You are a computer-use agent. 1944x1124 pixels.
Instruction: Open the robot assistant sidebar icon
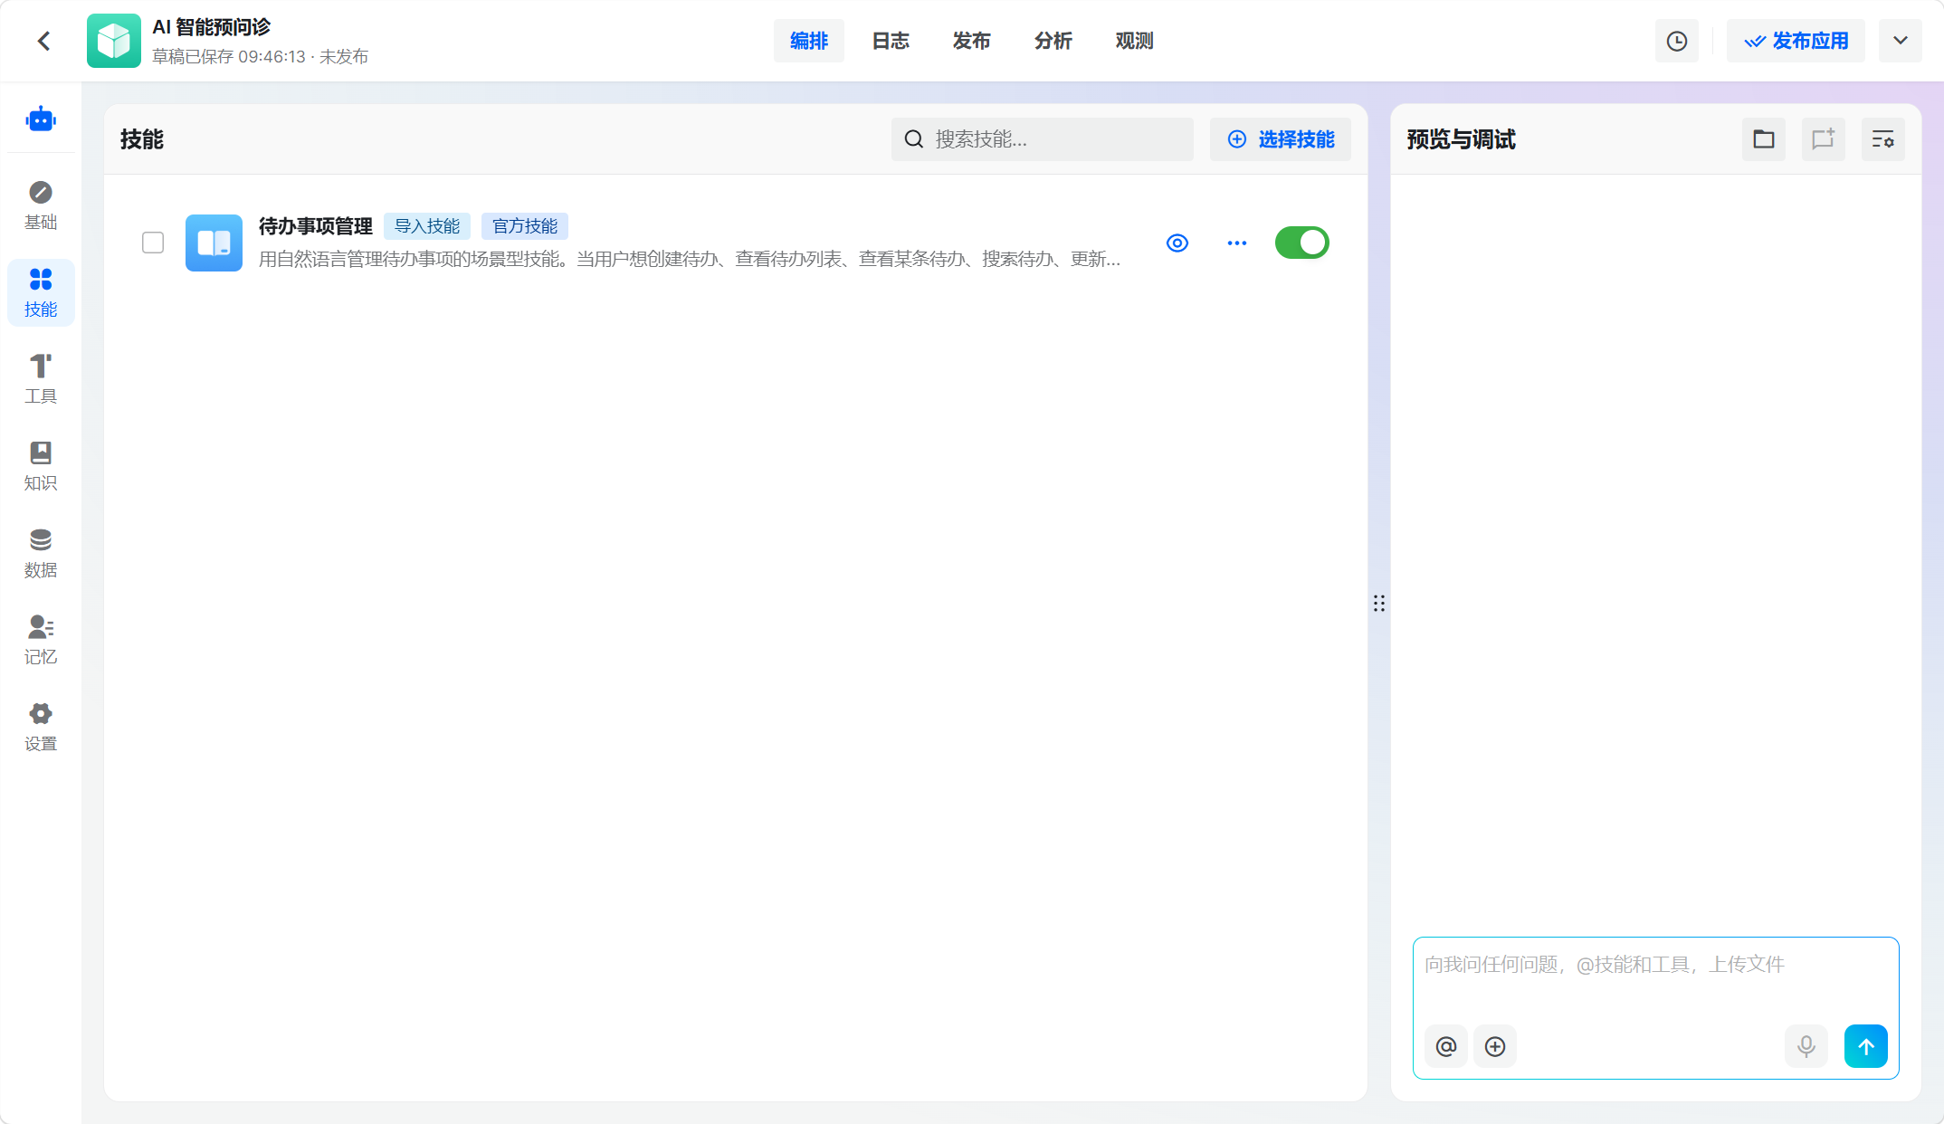click(41, 119)
